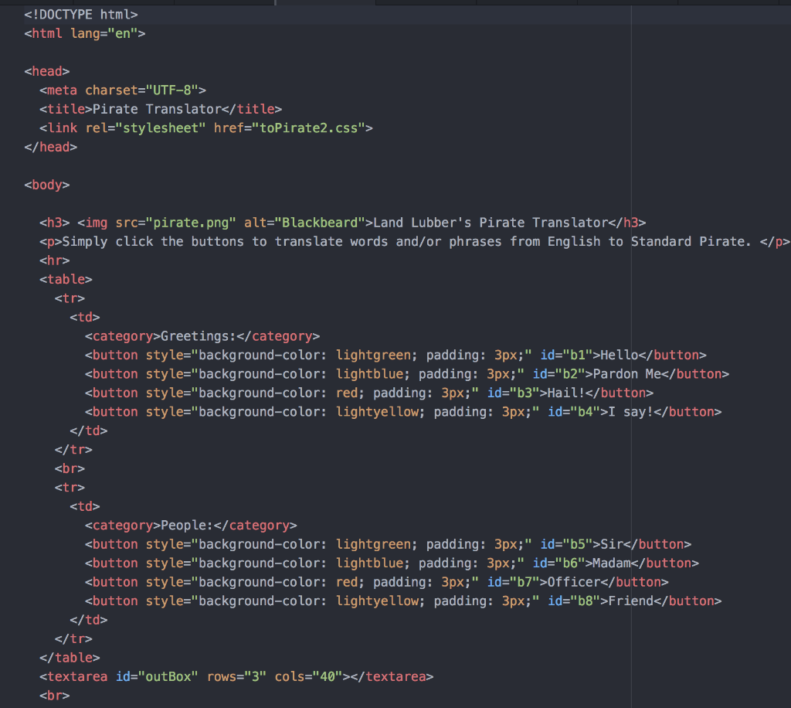Screen dimensions: 791x708
Task: Click the opening body tag
Action: (x=47, y=185)
